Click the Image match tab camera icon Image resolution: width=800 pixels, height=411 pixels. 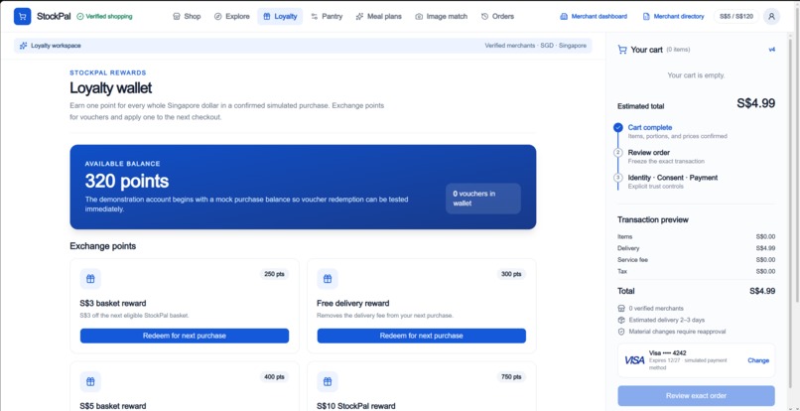[x=419, y=16]
